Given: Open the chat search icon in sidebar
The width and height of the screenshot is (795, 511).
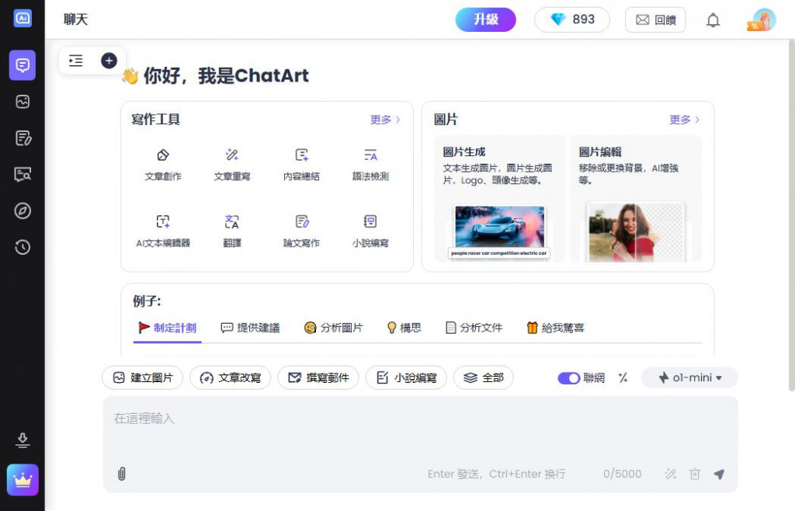Looking at the screenshot, I should point(23,175).
